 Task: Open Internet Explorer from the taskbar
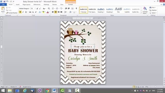(x=25, y=91)
